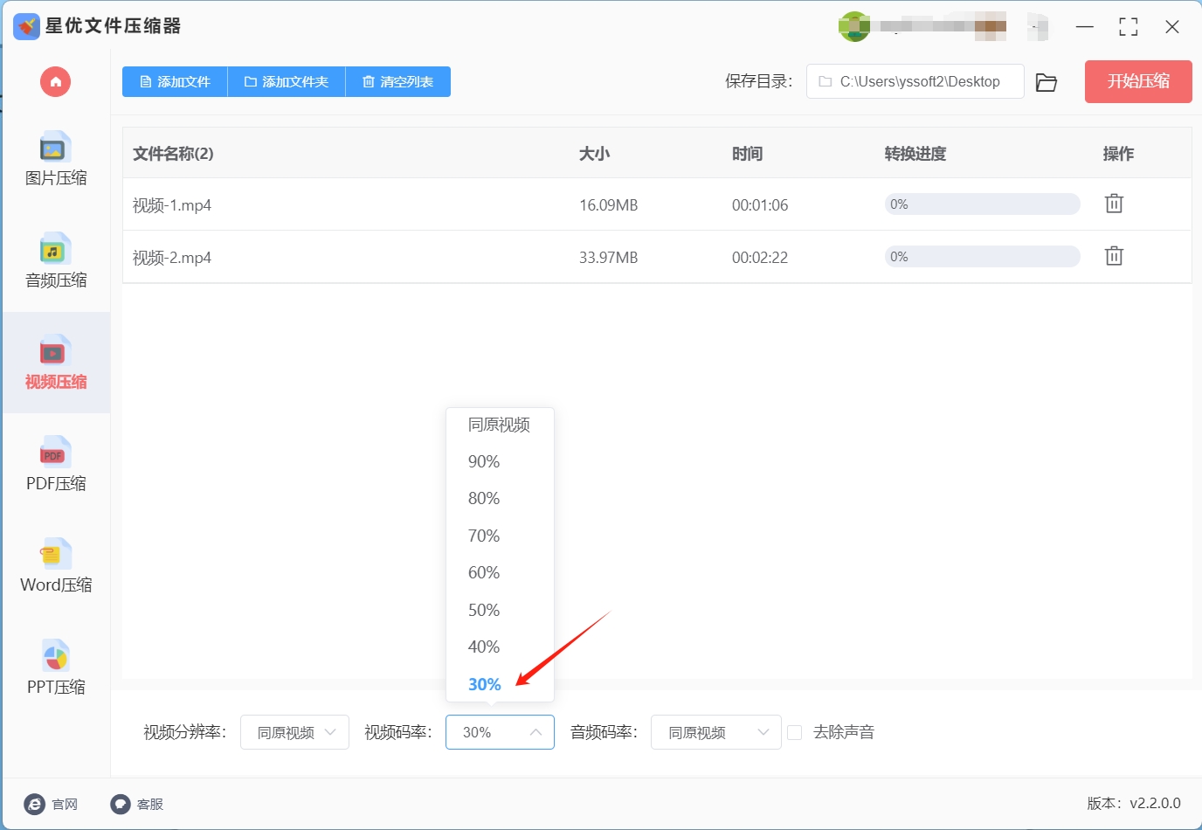Click the app logo in title bar
This screenshot has height=830, width=1202.
pyautogui.click(x=27, y=26)
